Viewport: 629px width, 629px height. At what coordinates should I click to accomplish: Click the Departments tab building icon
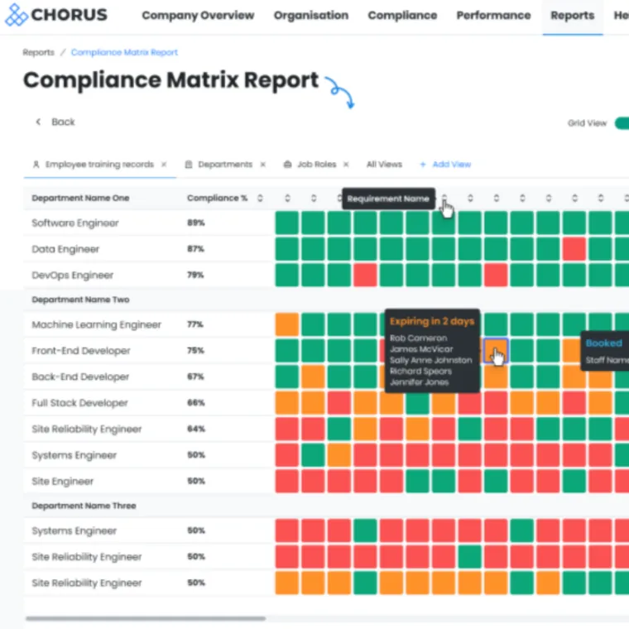tap(189, 165)
